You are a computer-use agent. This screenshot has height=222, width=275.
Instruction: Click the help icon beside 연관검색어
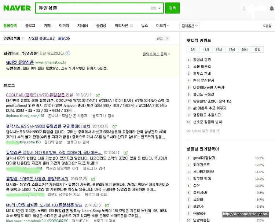click(23, 38)
